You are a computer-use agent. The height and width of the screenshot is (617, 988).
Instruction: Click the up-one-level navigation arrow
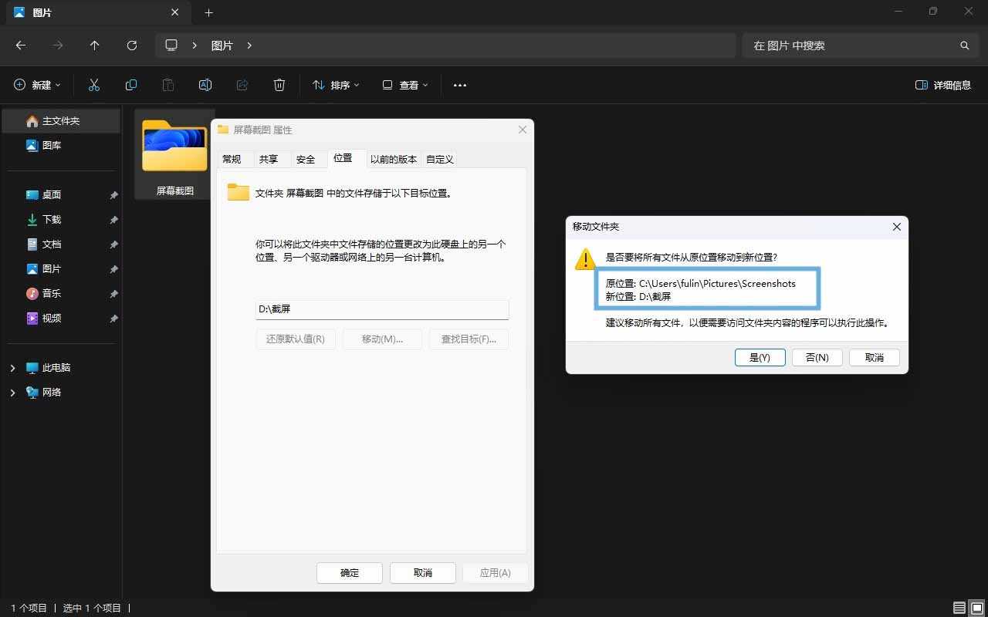(x=94, y=46)
